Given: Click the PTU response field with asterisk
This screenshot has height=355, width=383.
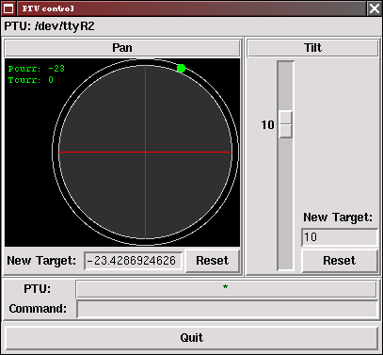Looking at the screenshot, I should tap(226, 289).
